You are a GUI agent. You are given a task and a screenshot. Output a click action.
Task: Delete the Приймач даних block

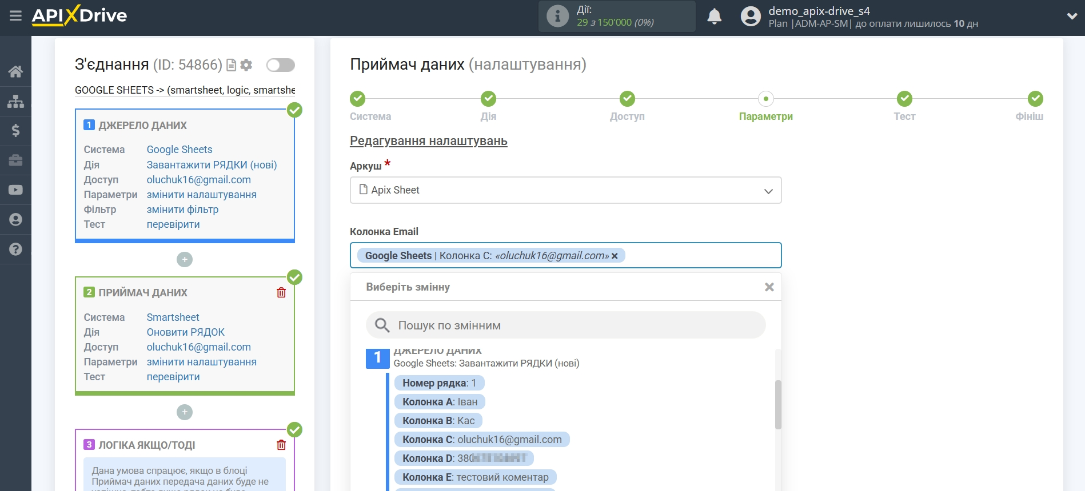pyautogui.click(x=281, y=292)
